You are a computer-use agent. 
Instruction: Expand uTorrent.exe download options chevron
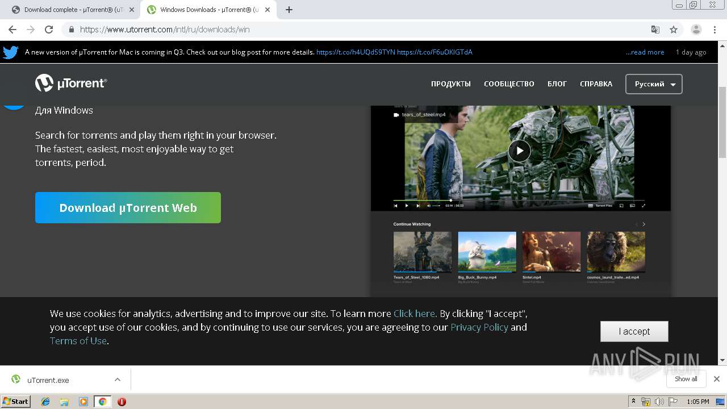(x=118, y=379)
